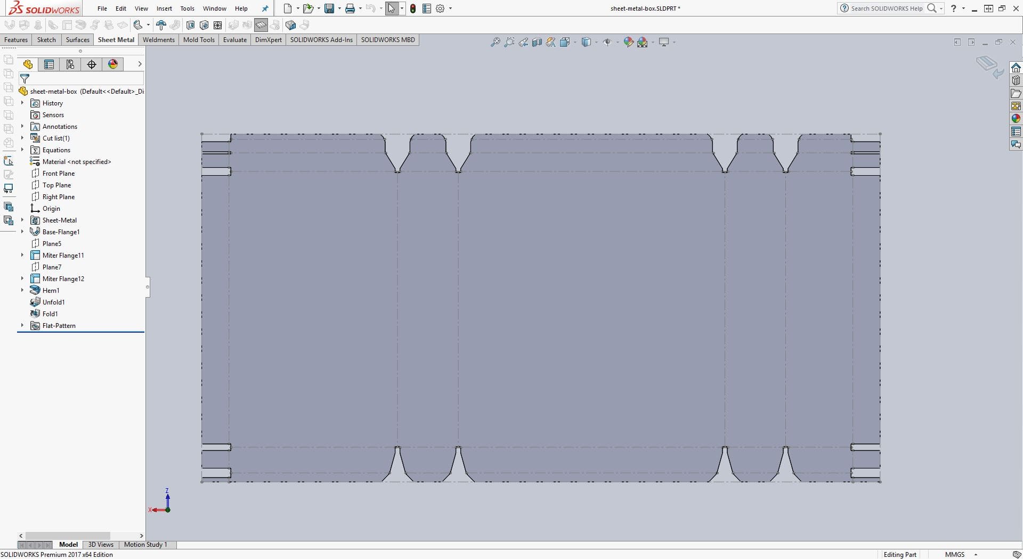Switch to the Sketch tab
The width and height of the screenshot is (1023, 559).
pos(46,40)
